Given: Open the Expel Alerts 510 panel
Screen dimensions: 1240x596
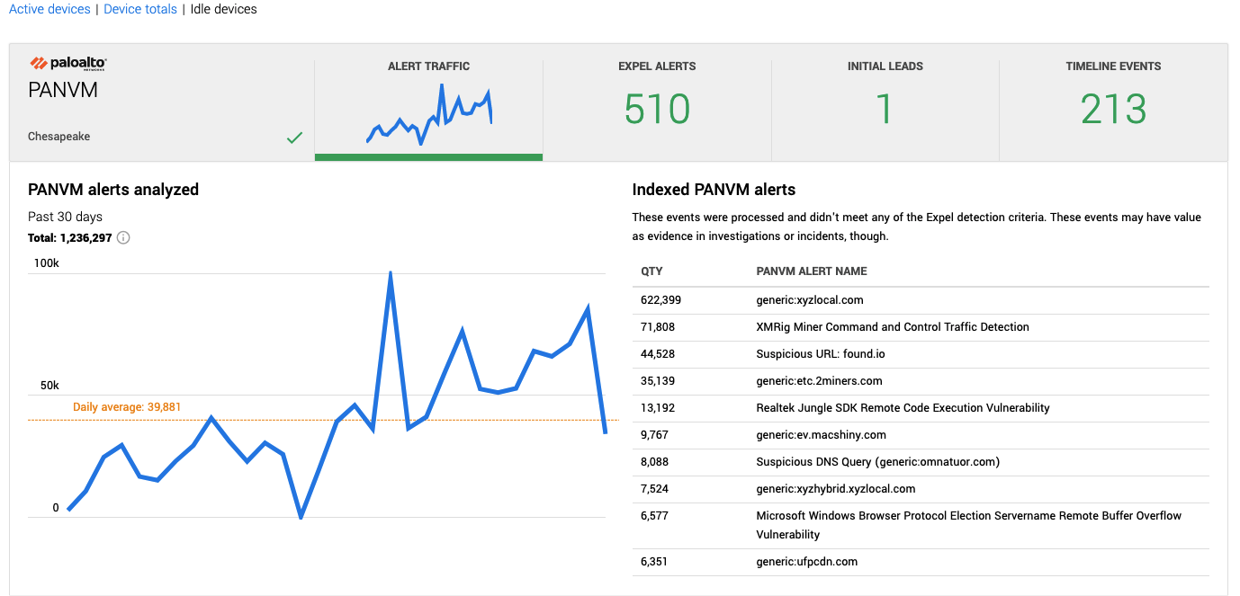Looking at the screenshot, I should click(657, 102).
